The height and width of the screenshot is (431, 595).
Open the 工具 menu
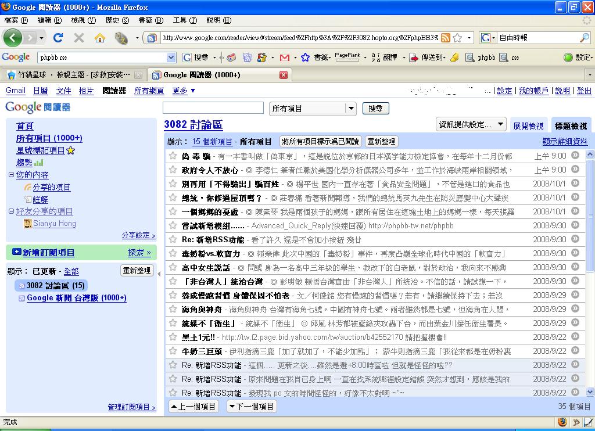coord(185,20)
